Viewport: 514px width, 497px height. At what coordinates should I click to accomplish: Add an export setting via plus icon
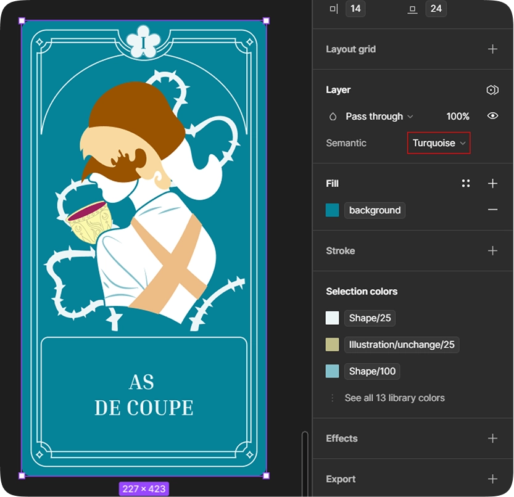pos(492,479)
